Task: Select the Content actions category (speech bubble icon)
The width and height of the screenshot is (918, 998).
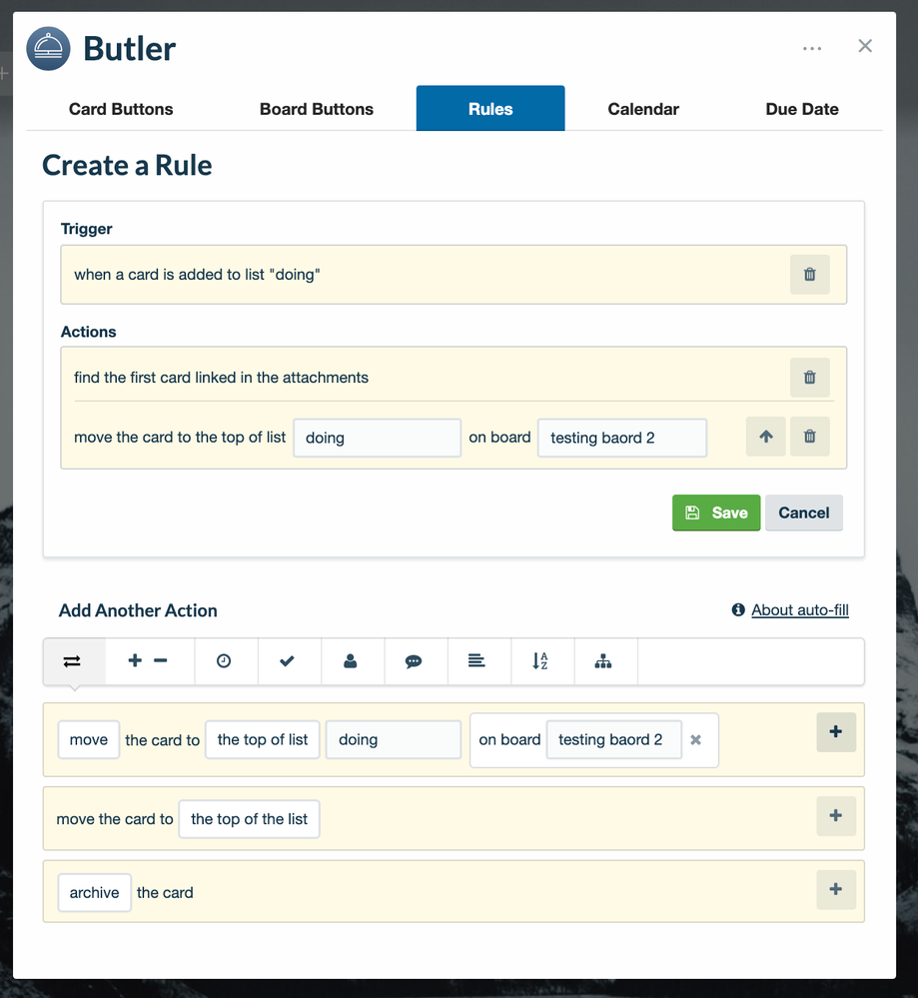Action: 416,661
